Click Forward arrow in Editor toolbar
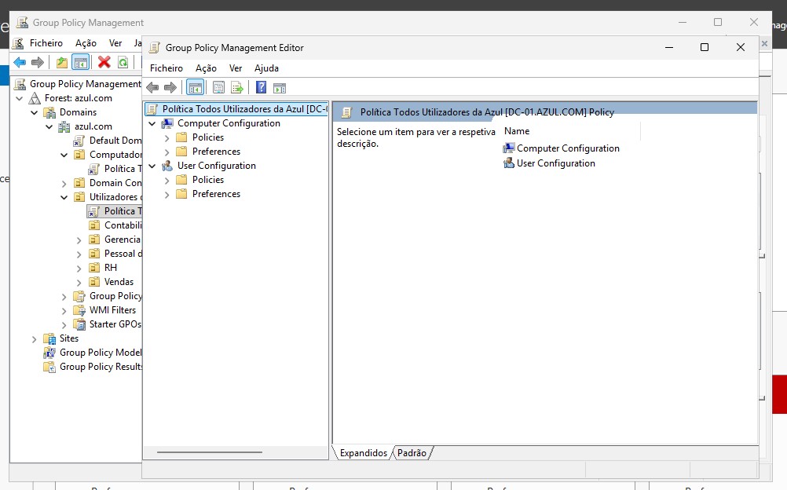This screenshot has width=787, height=490. pos(170,88)
